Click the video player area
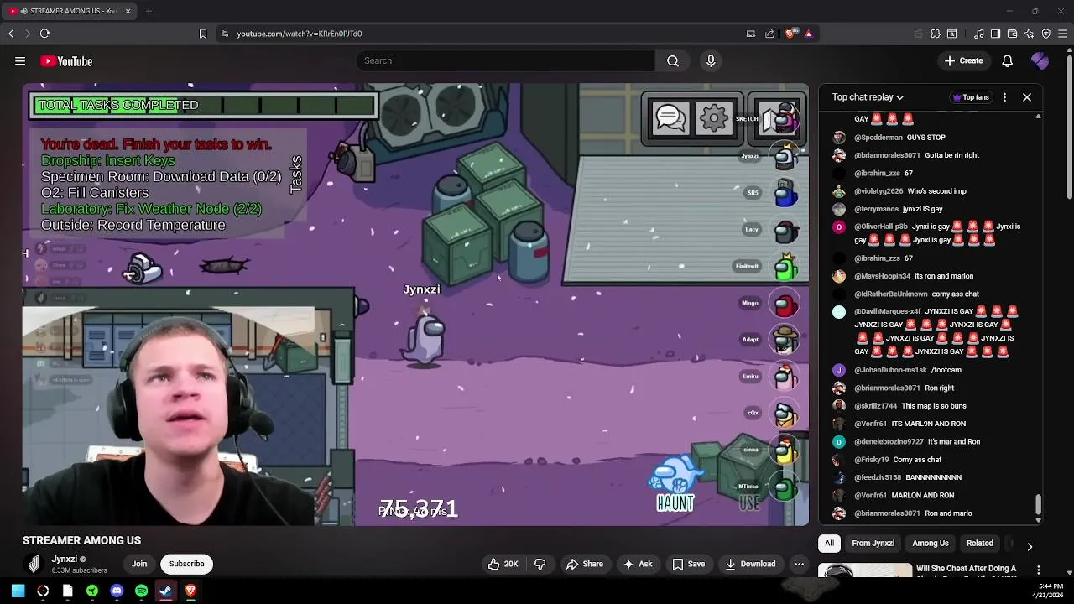1074x604 pixels. click(416, 305)
